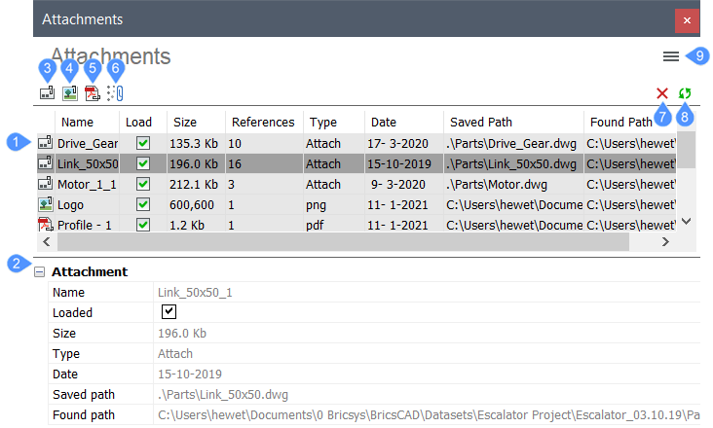Click the Saved path value field
713x428 pixels.
click(x=427, y=394)
